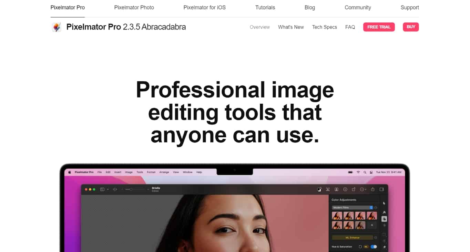This screenshot has width=470, height=252.
Task: Click the Wi-Fi icon in the Mac menu bar
Action: tap(358, 172)
